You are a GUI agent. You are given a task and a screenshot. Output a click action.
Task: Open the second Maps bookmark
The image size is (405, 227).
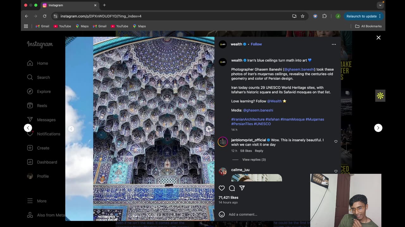coord(139,26)
